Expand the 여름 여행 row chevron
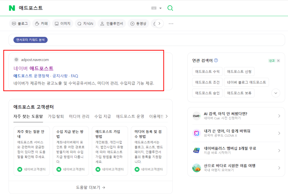288x194 pixels. pos(279,168)
